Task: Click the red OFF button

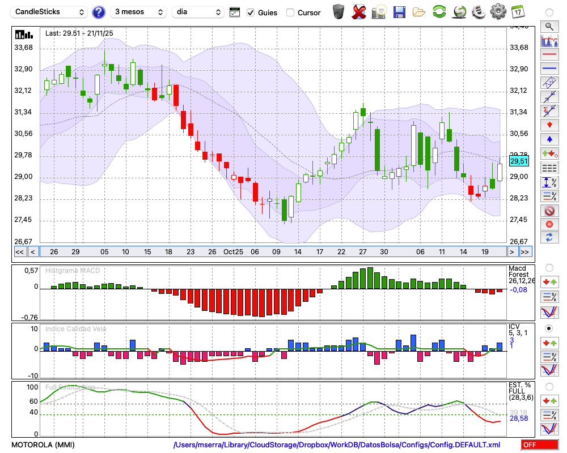Action: click(540, 445)
